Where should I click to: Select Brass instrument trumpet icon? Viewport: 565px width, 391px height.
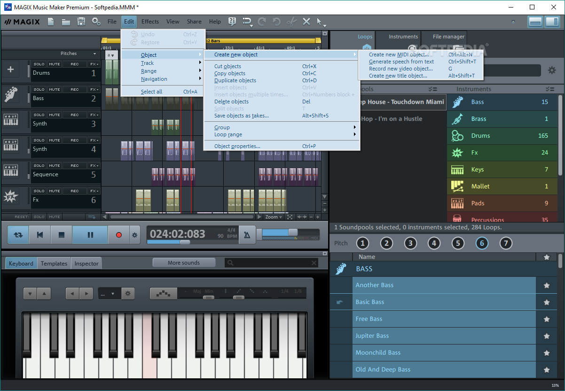click(457, 119)
